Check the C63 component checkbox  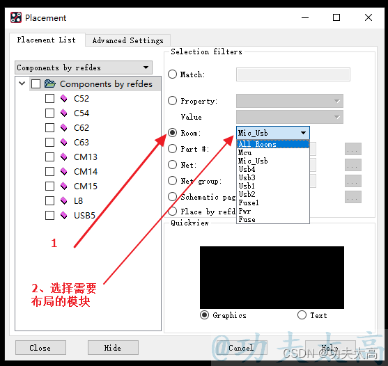click(49, 142)
